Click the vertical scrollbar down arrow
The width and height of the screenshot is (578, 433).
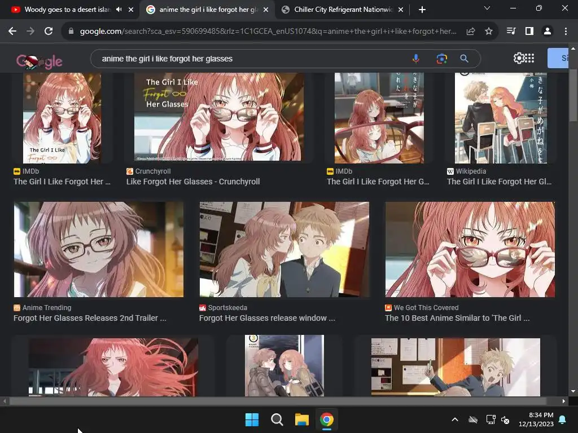(x=573, y=391)
